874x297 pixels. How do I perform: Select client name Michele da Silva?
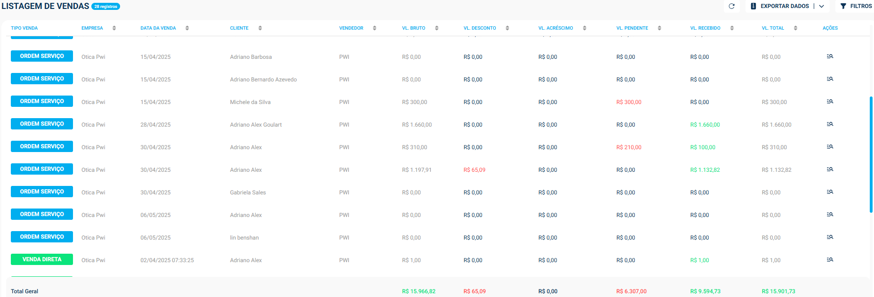coord(250,102)
